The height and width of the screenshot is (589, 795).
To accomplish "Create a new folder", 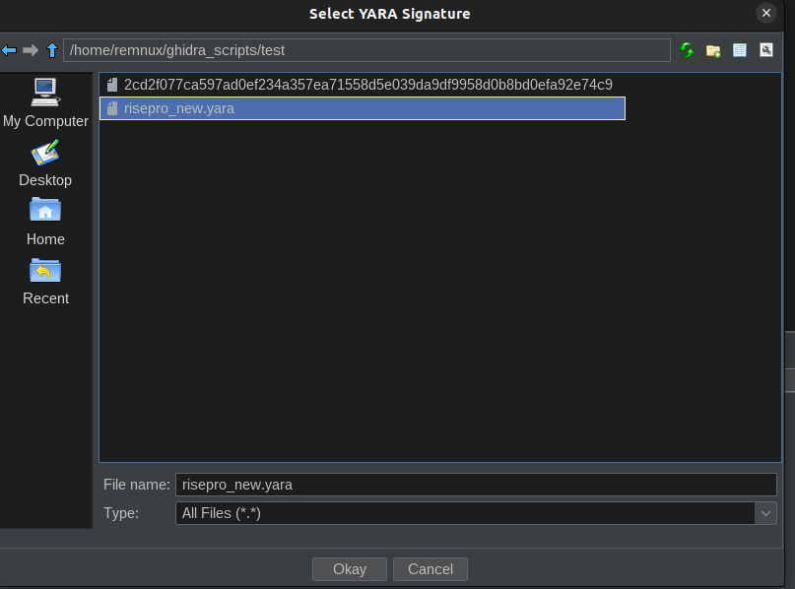I will coord(713,50).
